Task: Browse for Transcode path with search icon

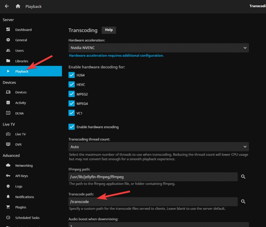Action: 243,202
